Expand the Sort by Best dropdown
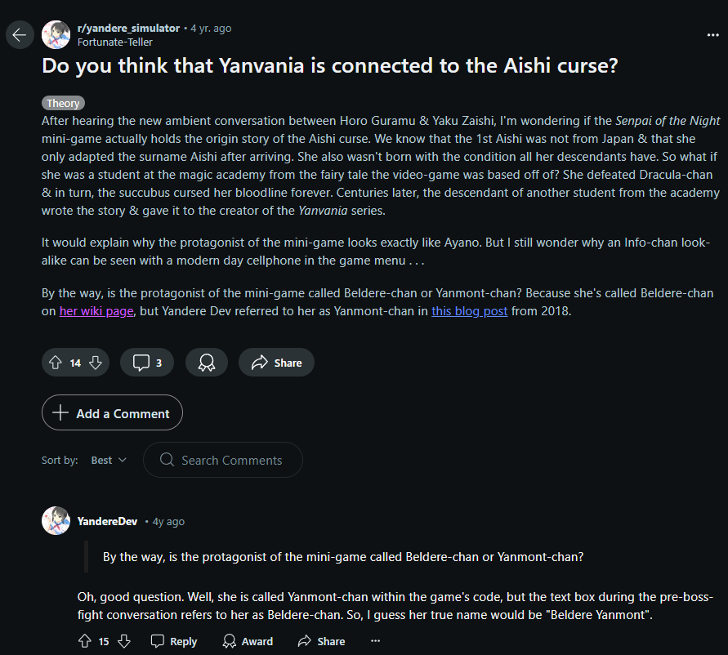 [109, 461]
